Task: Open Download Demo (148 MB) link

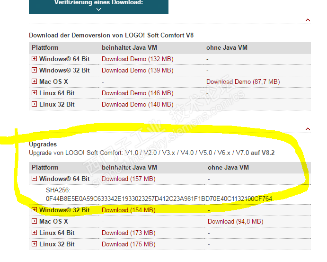Action: click(x=138, y=105)
